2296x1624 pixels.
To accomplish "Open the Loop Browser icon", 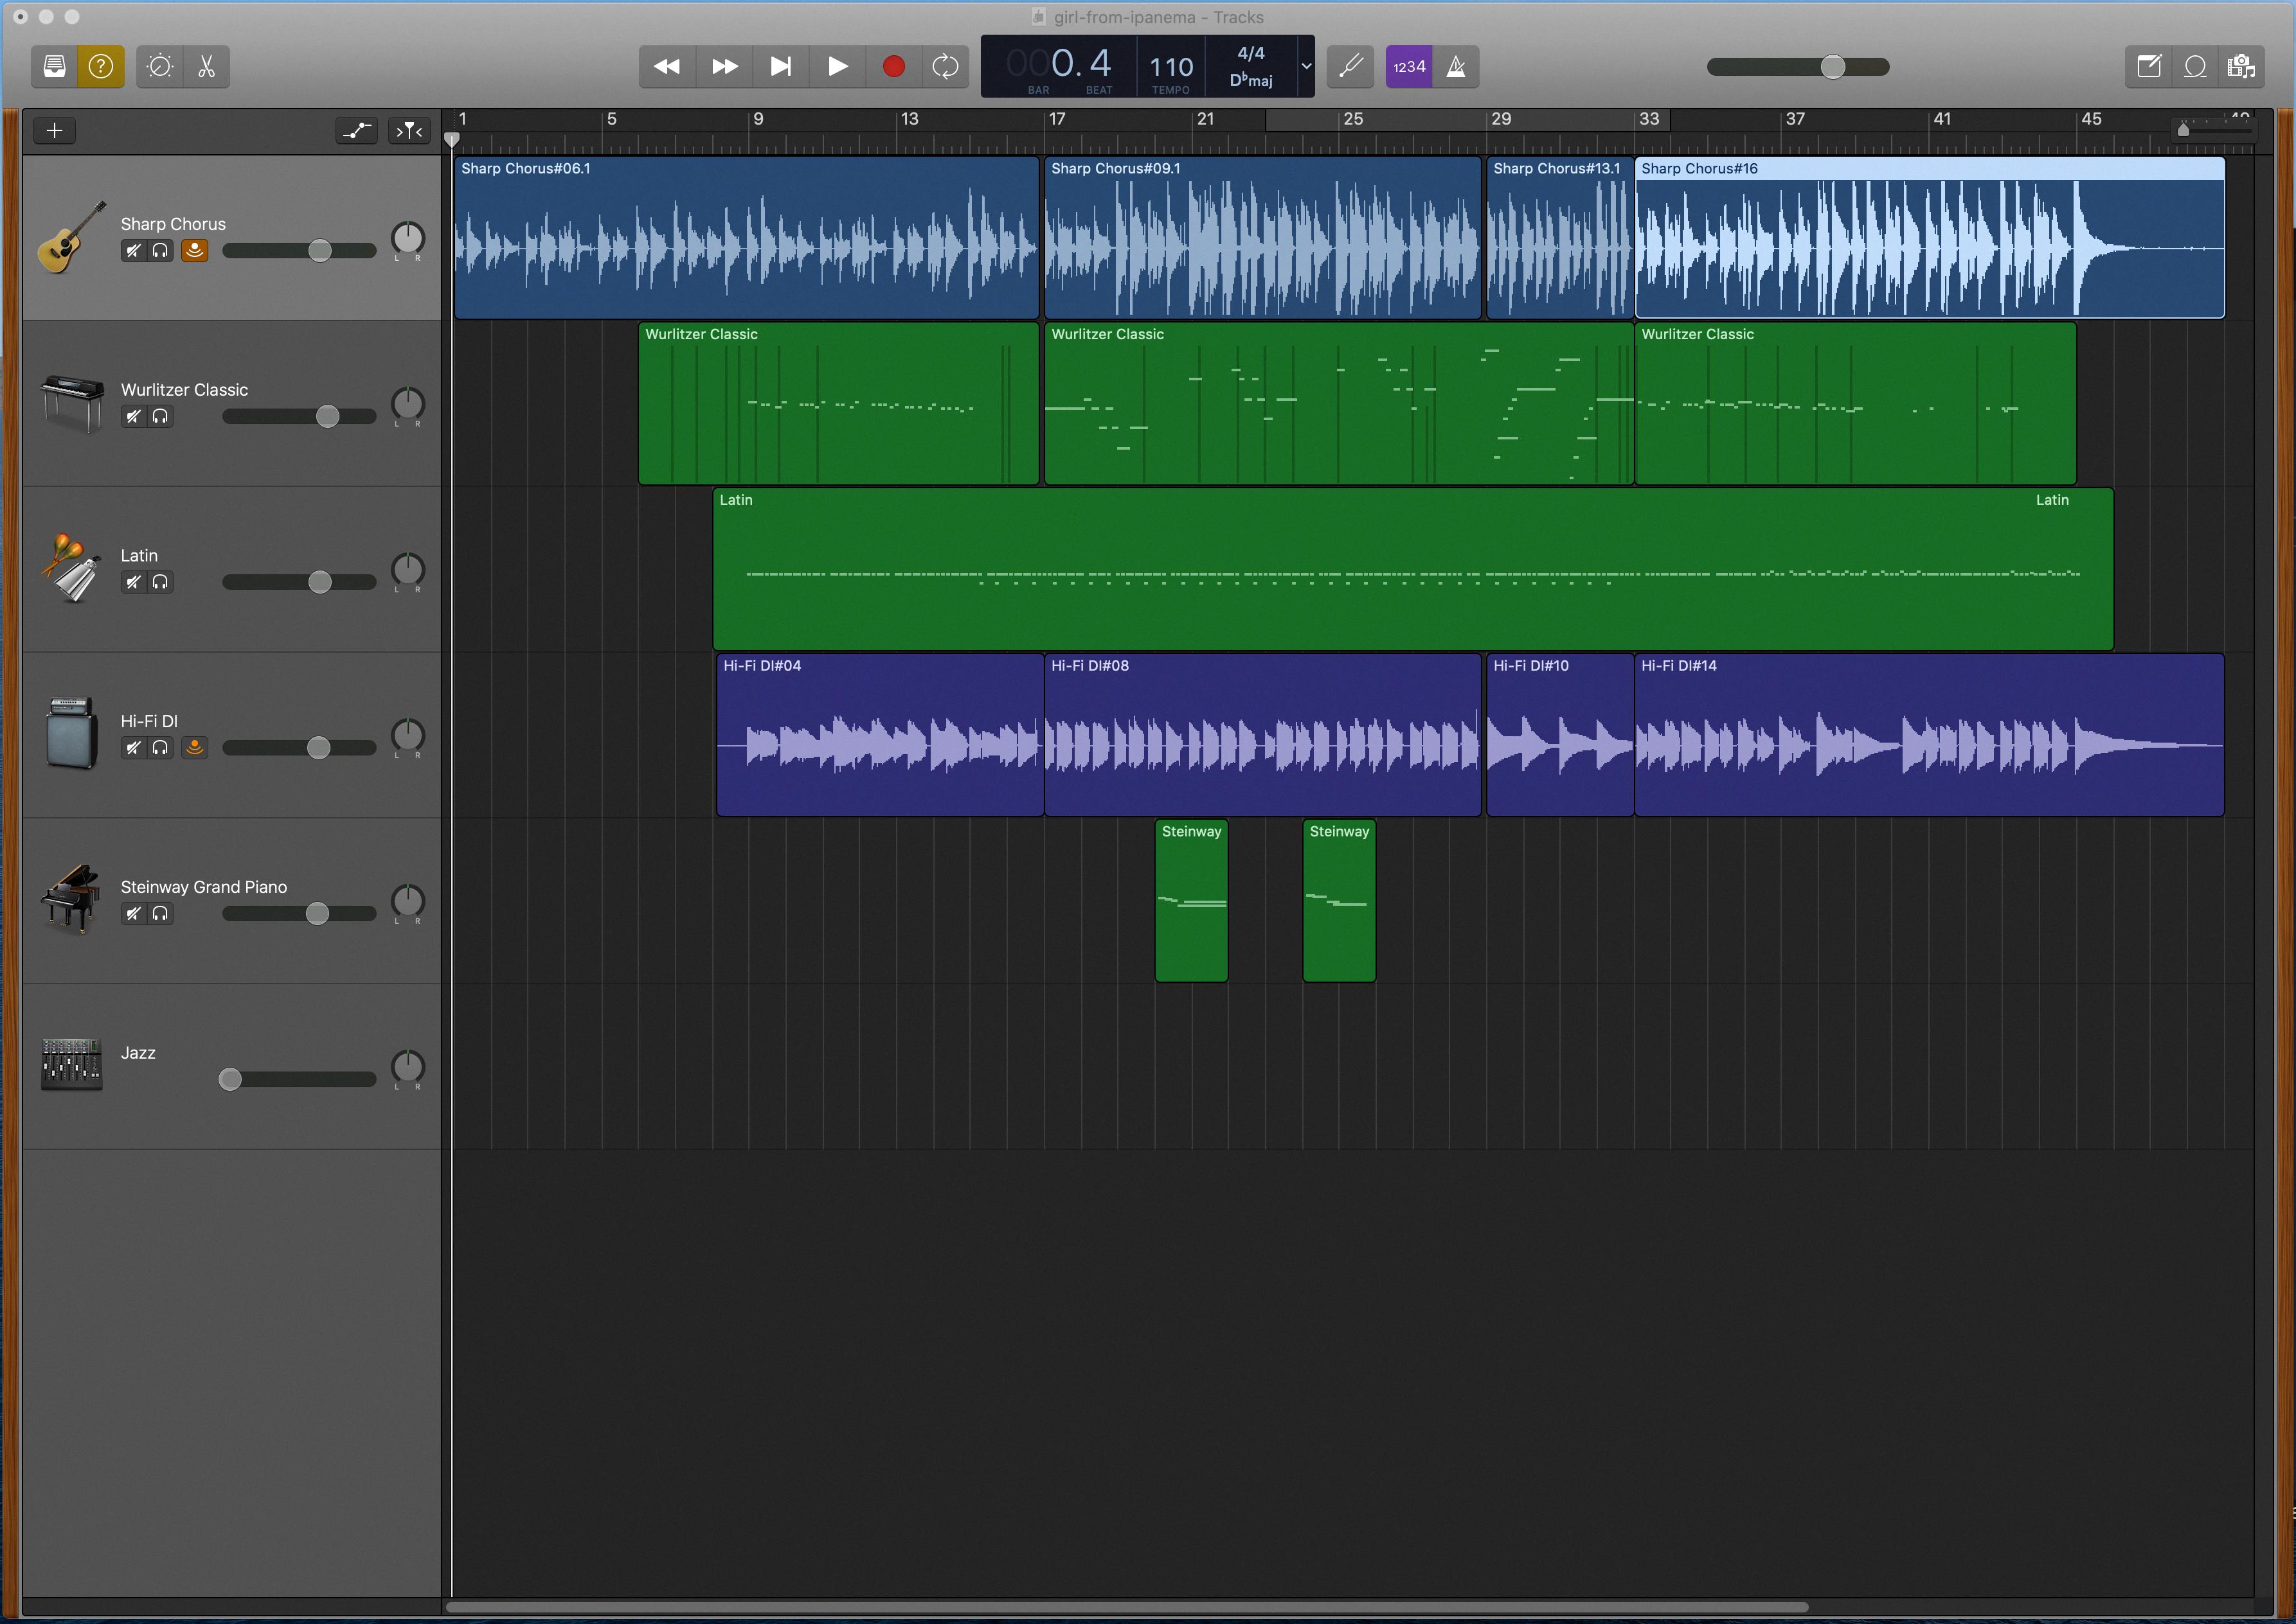I will point(2195,66).
